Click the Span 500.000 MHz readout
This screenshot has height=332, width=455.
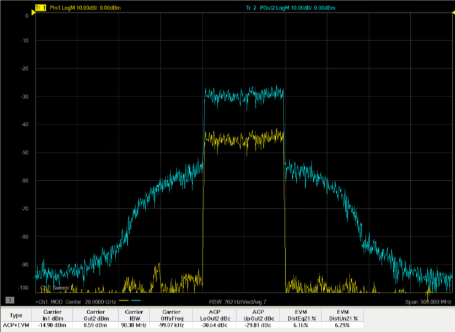point(429,302)
